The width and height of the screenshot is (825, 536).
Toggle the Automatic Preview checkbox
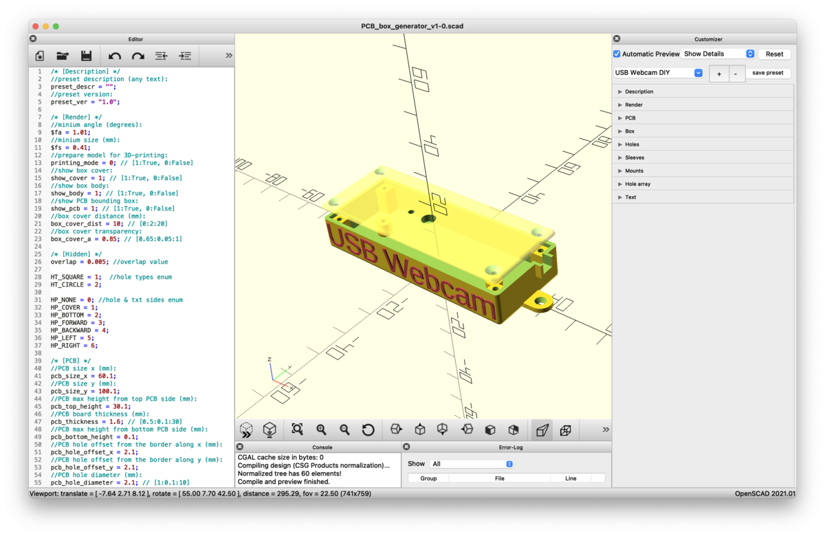coord(617,54)
